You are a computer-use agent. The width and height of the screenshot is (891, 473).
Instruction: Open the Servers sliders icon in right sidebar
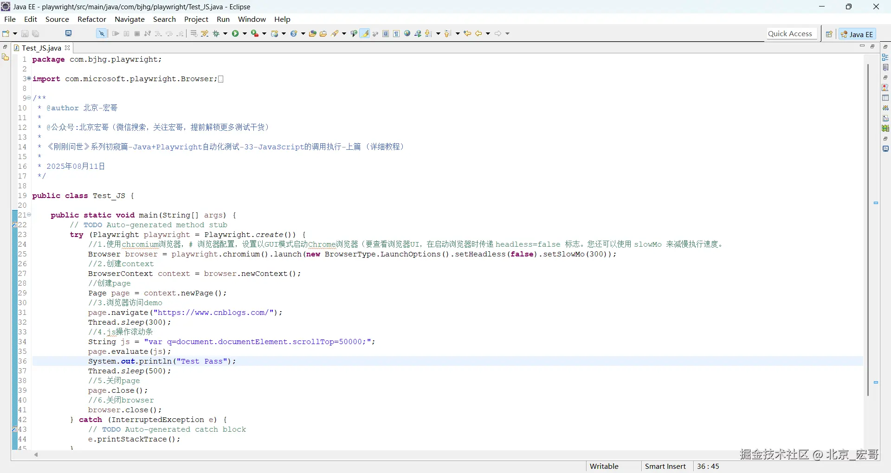[885, 108]
